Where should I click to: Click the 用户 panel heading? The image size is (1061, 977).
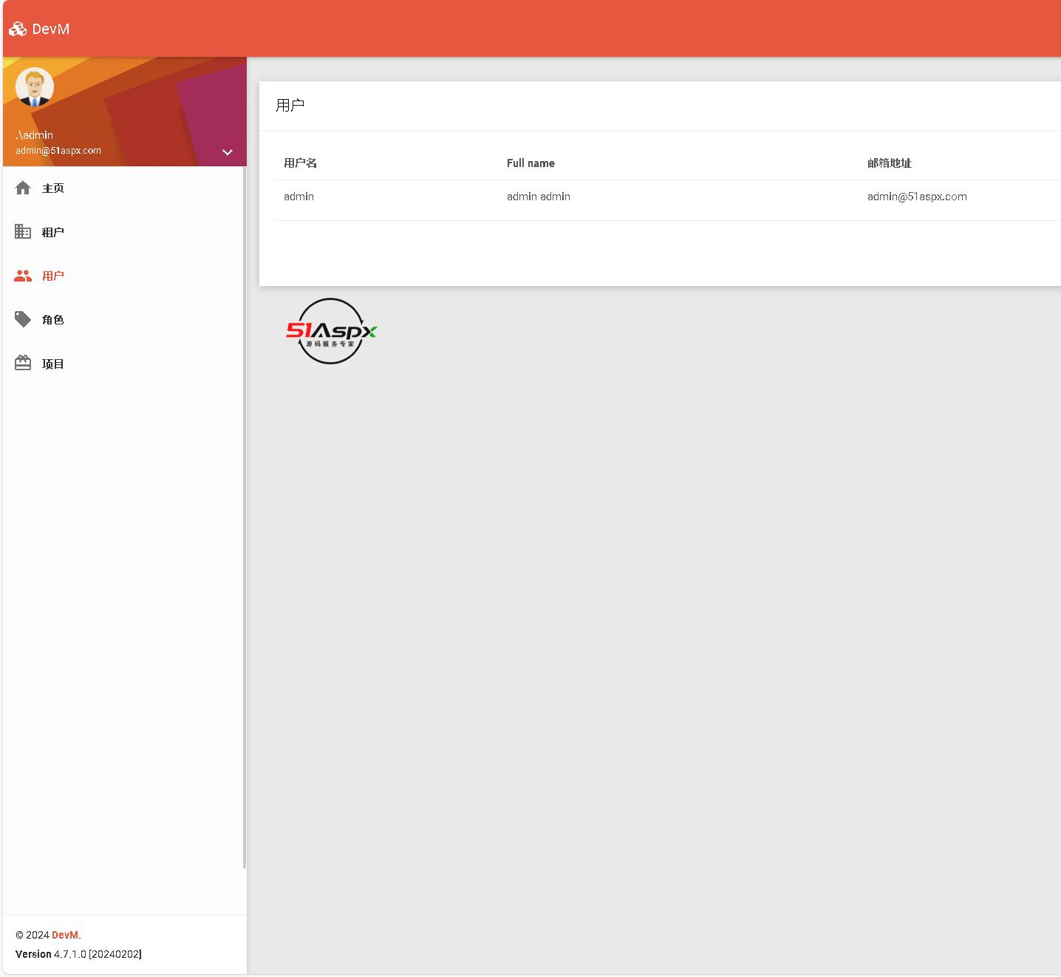[290, 105]
